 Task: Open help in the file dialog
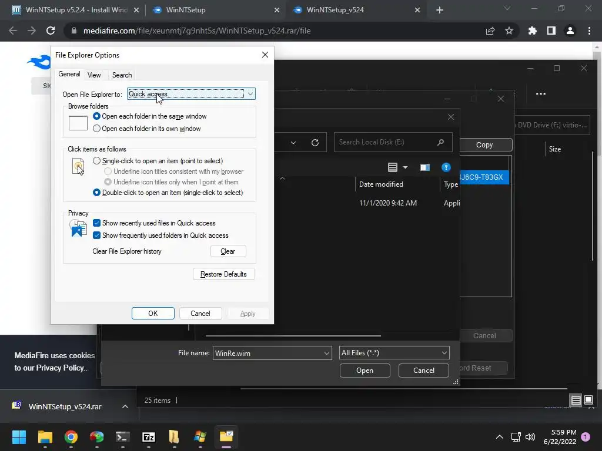(x=446, y=167)
